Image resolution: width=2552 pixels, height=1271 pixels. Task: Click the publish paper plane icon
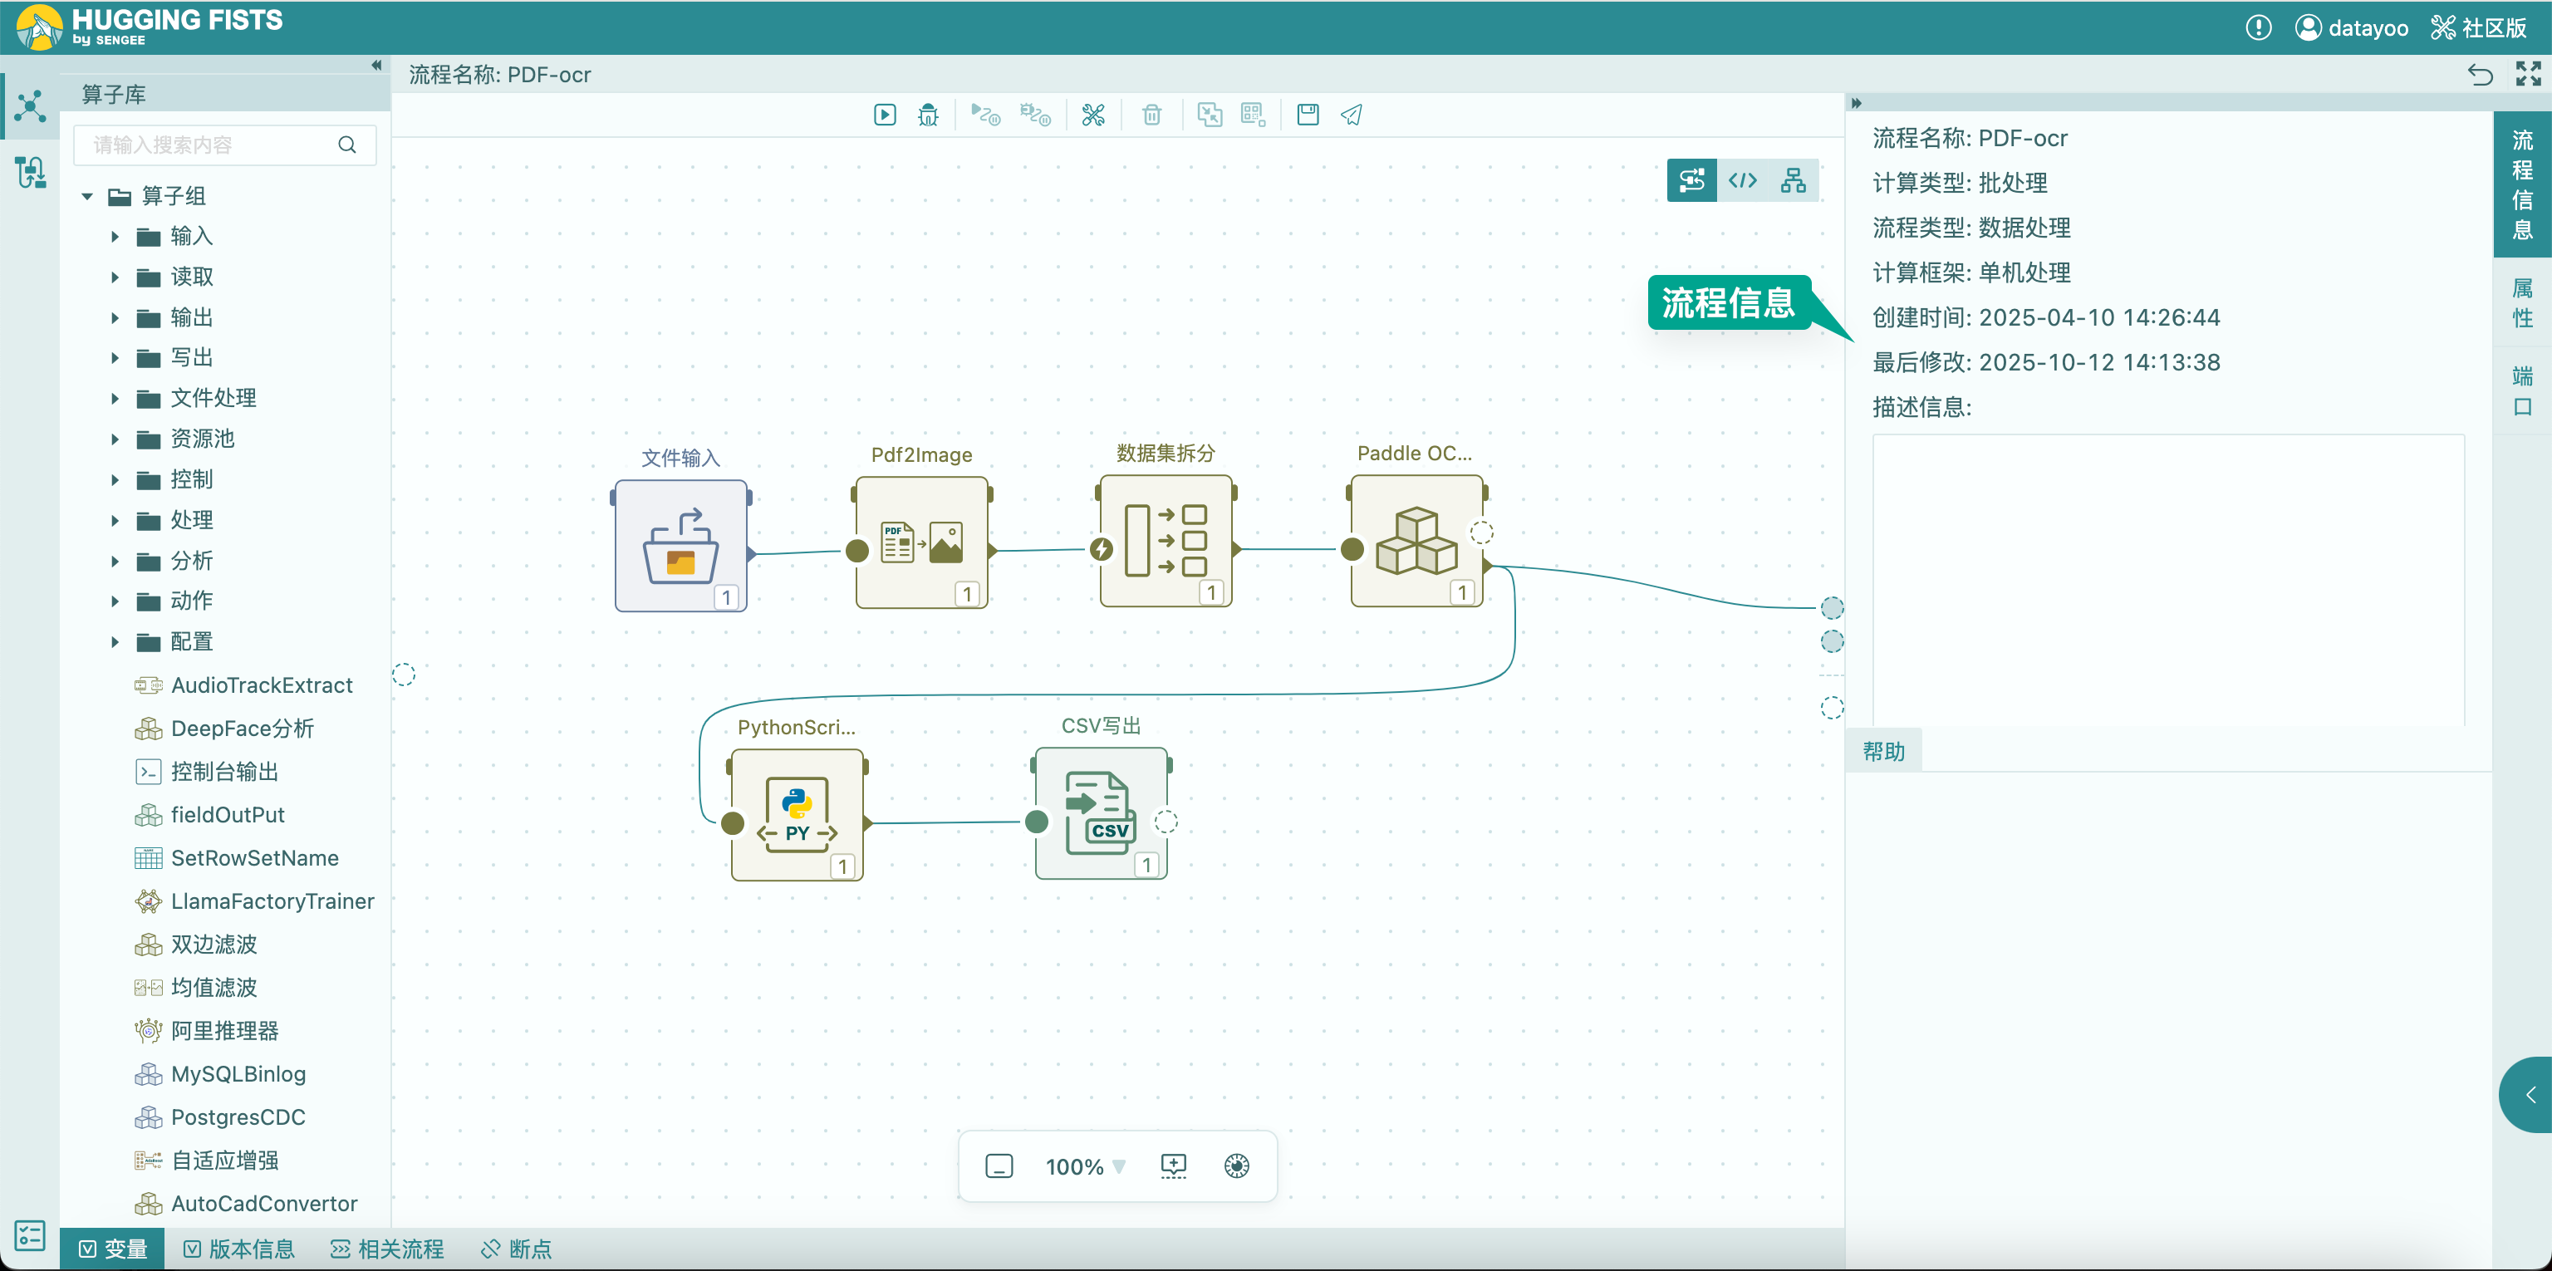pyautogui.click(x=1352, y=115)
